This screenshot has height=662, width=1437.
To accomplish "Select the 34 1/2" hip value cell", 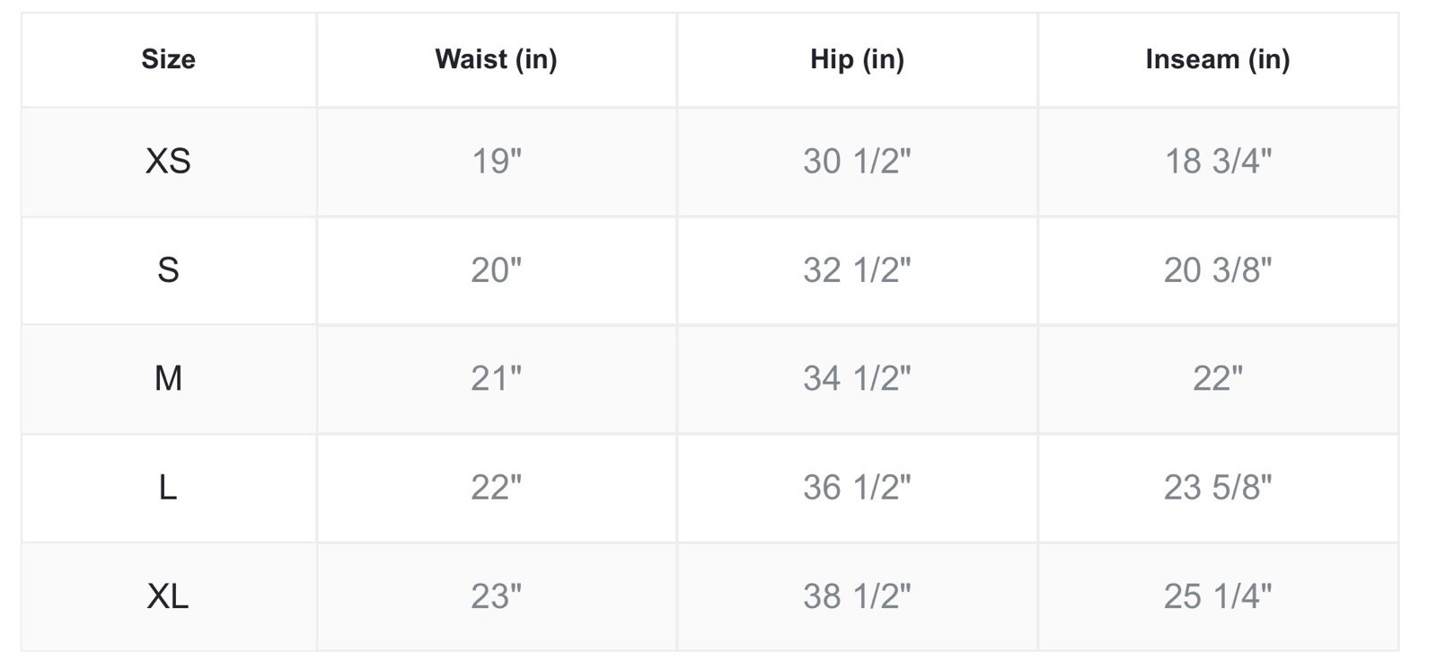I will [857, 379].
